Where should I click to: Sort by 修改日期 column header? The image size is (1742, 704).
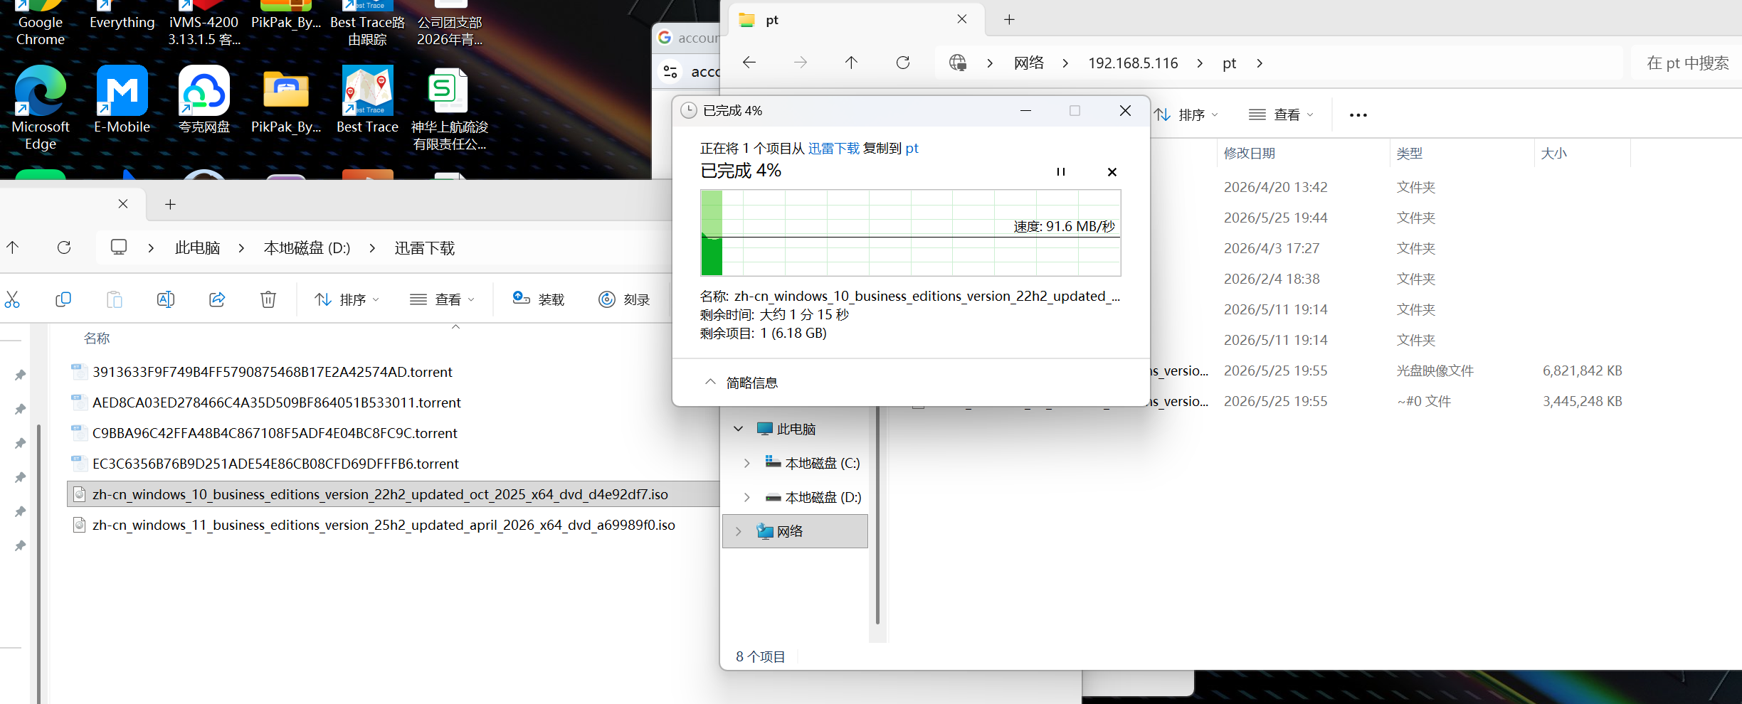click(1250, 153)
